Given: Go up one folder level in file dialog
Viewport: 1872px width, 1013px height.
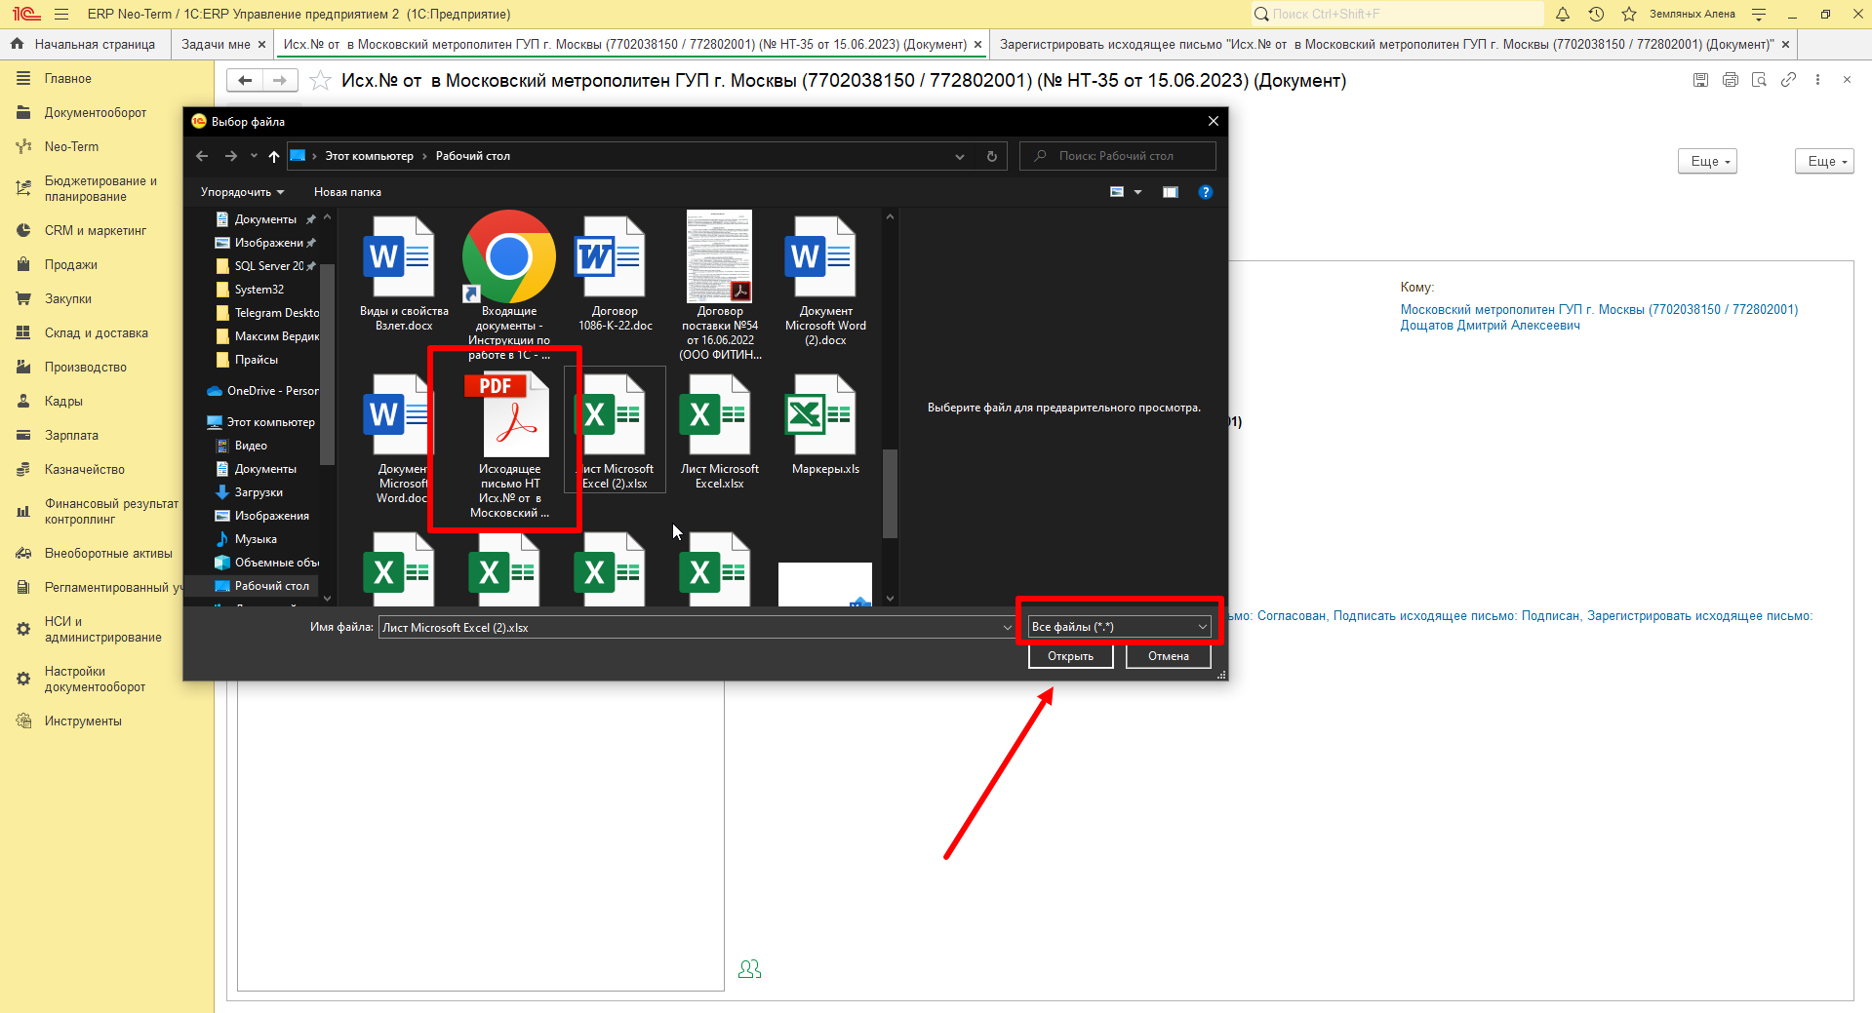Looking at the screenshot, I should pos(274,156).
